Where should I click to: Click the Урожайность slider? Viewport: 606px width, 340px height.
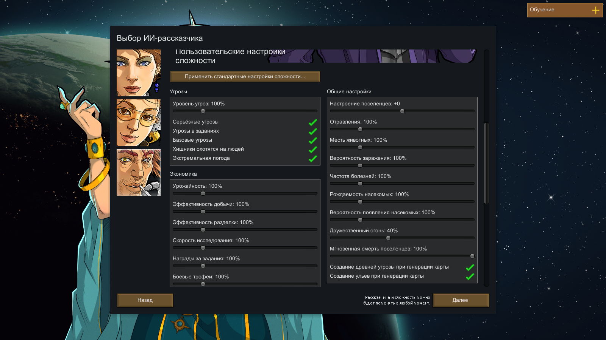tap(245, 193)
